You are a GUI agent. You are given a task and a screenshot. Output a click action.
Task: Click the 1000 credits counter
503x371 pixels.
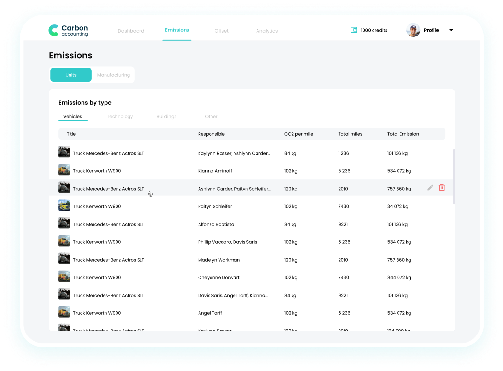pyautogui.click(x=374, y=30)
